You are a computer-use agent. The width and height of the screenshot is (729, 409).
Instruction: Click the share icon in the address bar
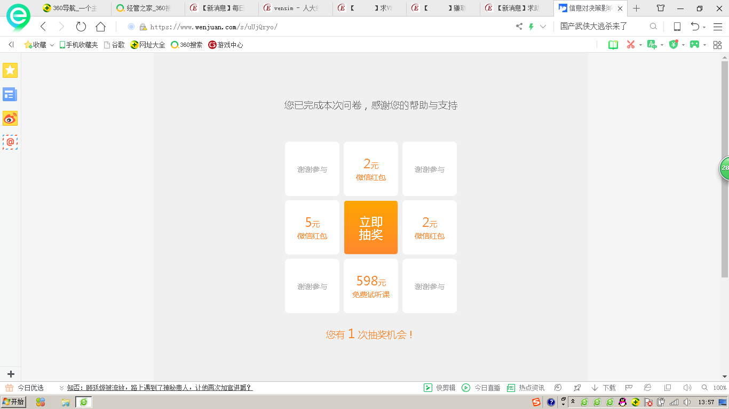point(519,27)
